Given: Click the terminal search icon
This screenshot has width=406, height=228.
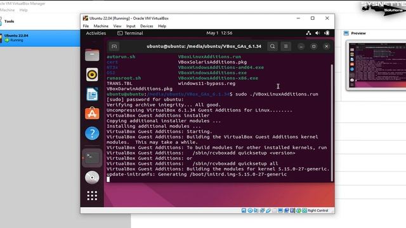Looking at the screenshot, I should click(272, 46).
